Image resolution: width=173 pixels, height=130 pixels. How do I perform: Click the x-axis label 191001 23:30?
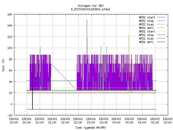(104, 121)
